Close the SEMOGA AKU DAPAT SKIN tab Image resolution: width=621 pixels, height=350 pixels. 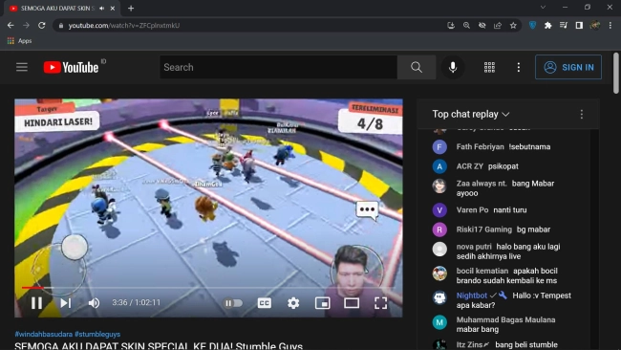[113, 8]
